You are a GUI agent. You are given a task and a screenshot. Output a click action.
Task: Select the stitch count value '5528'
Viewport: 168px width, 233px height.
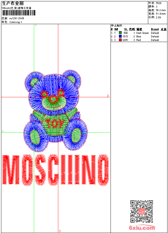159,3
